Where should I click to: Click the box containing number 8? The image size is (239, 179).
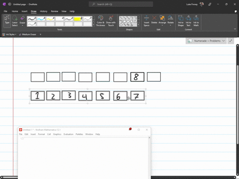click(x=137, y=77)
